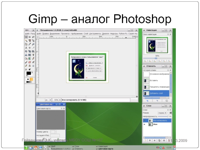Select the Crop knife tool
Image resolution: width=200 pixels, height=150 pixels.
(33, 48)
